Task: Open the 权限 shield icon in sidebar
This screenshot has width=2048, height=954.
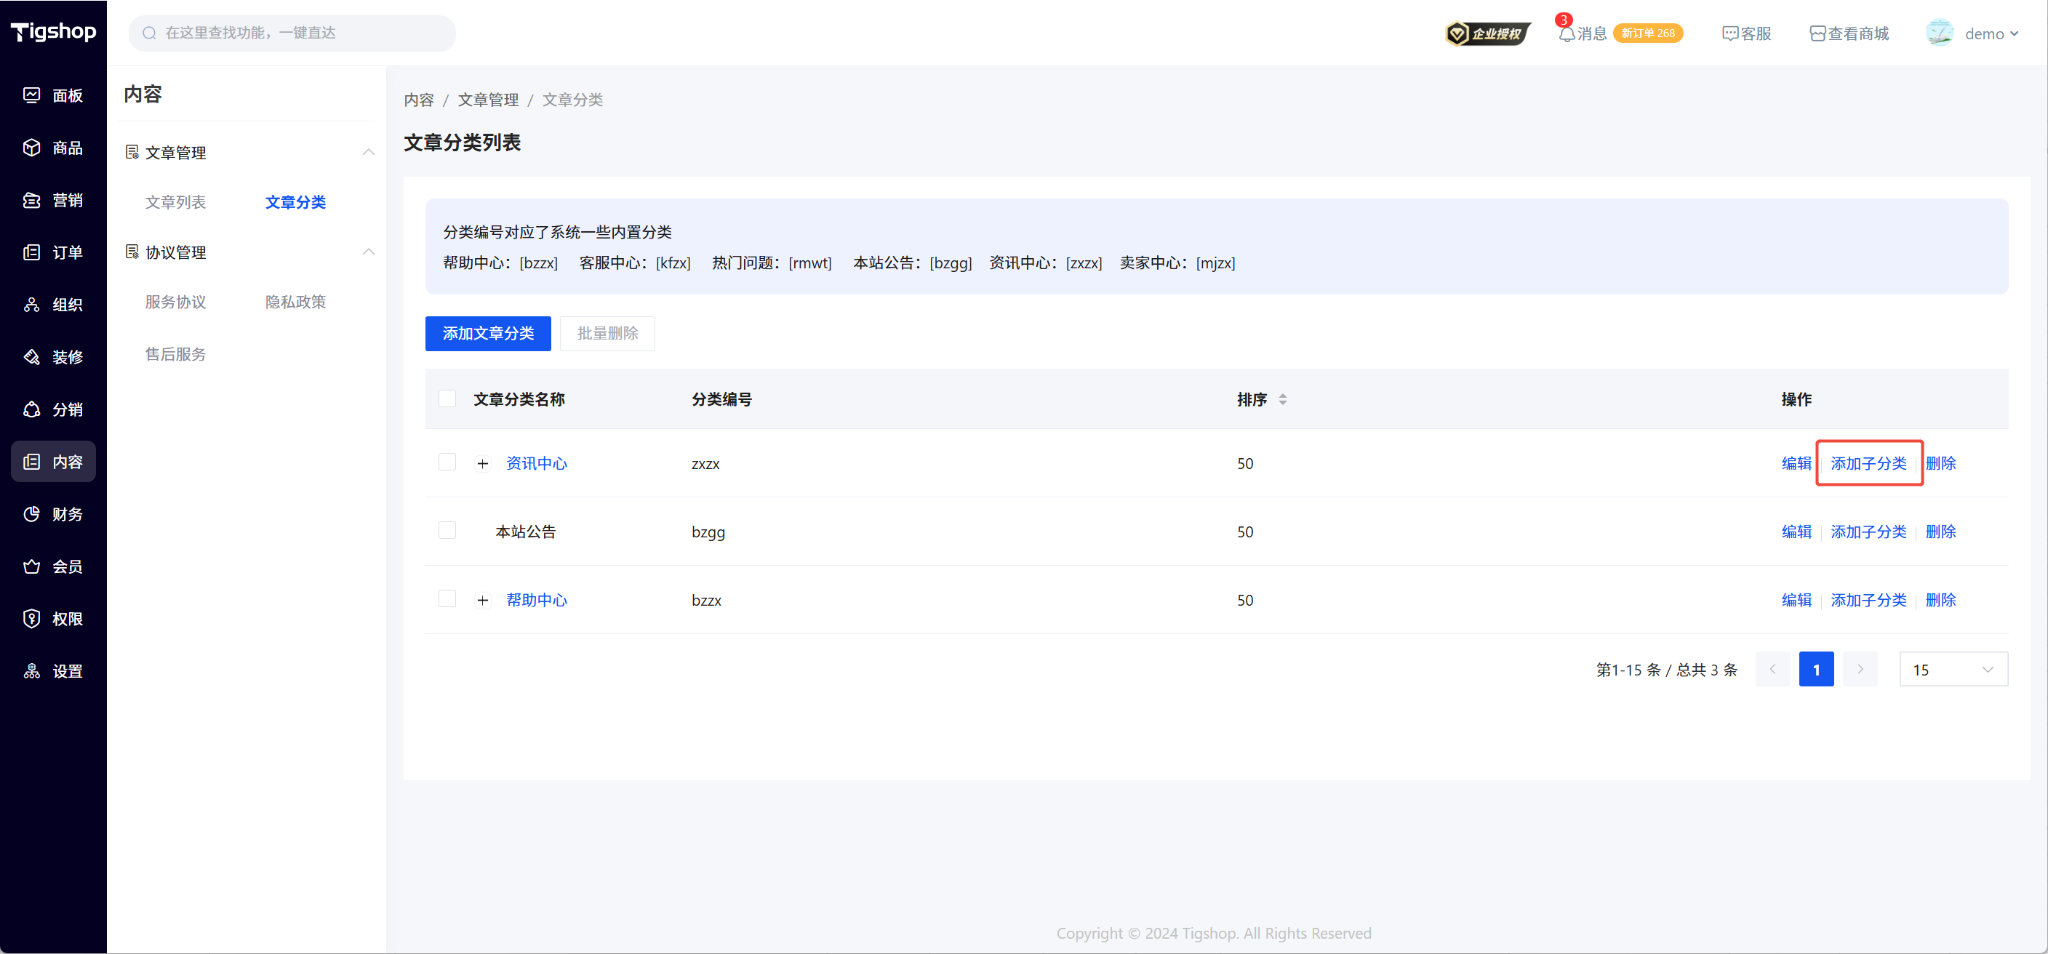Action: click(32, 619)
